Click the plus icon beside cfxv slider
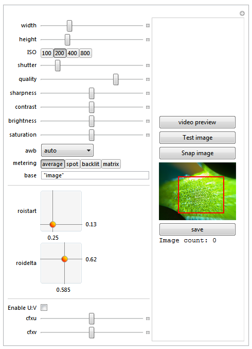 click(148, 333)
